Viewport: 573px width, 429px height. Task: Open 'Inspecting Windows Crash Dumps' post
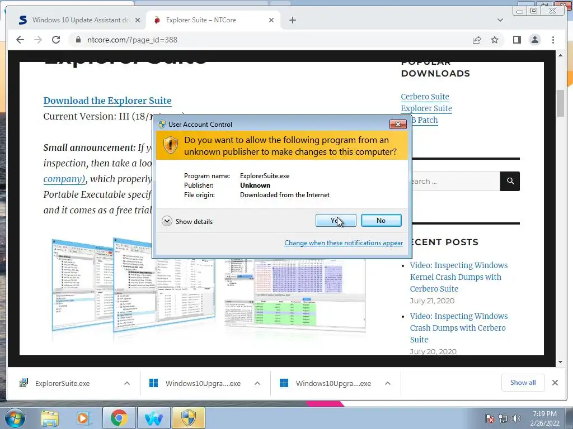459,327
